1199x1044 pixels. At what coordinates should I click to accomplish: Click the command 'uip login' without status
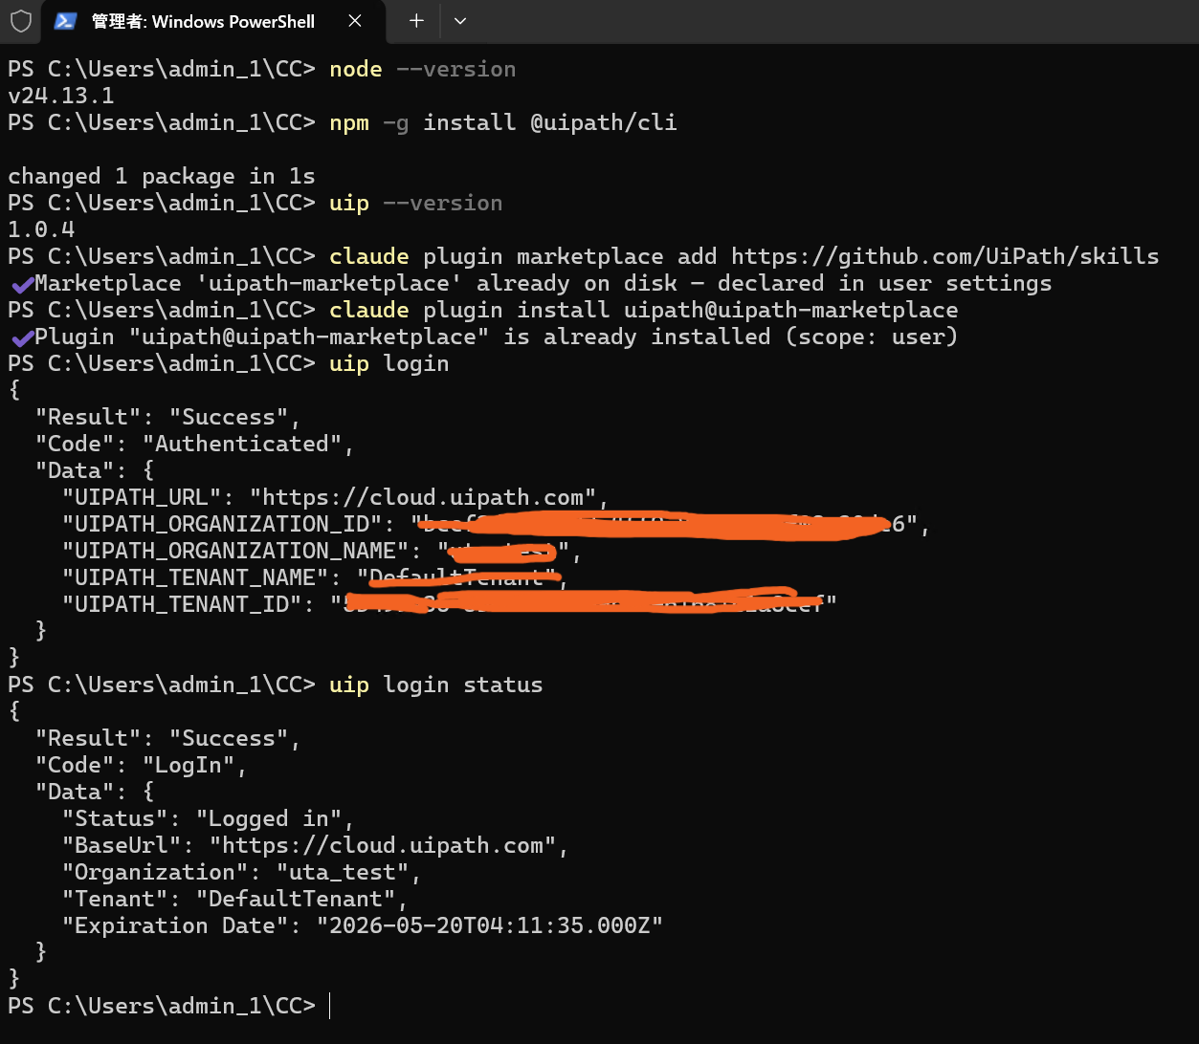point(389,363)
